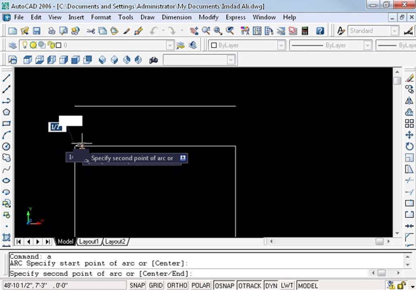Click the Camera icon in View toolbar
This screenshot has height=290, width=416.
click(153, 60)
